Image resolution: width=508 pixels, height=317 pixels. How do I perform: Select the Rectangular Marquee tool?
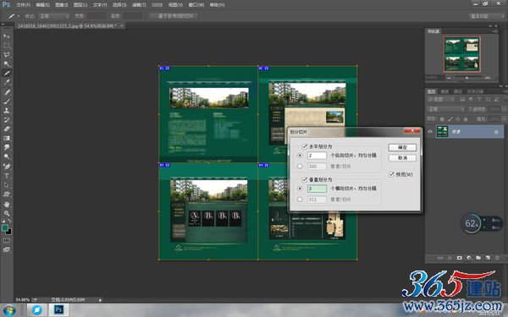coord(7,46)
